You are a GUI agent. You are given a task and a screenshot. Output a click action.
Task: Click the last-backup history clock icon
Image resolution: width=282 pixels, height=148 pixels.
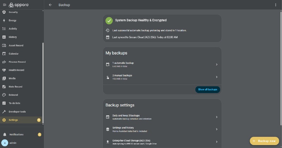(x=108, y=30)
